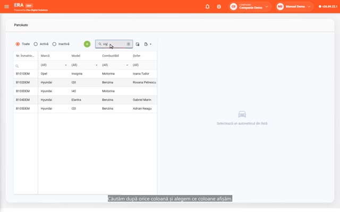
Task: Click the version label v26.09.22.1
Action: tap(328, 6)
